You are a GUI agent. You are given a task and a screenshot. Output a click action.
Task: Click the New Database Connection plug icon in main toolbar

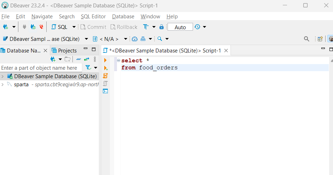tap(6, 27)
